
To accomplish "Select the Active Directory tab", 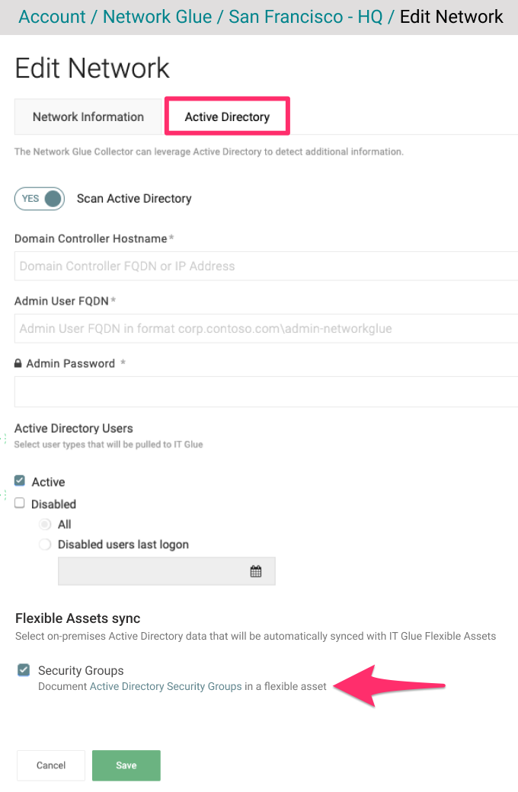I will point(226,116).
